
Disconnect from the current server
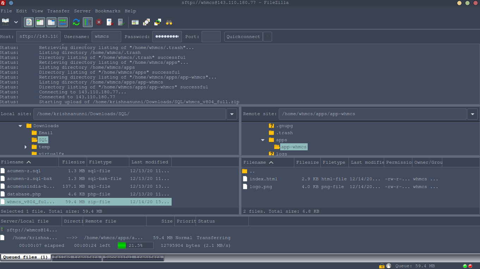click(110, 22)
